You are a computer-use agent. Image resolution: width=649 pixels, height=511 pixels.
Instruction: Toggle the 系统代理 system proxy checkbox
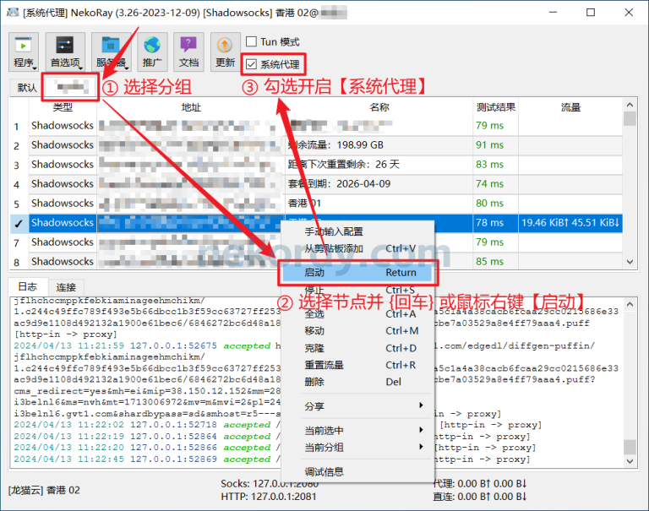[251, 64]
